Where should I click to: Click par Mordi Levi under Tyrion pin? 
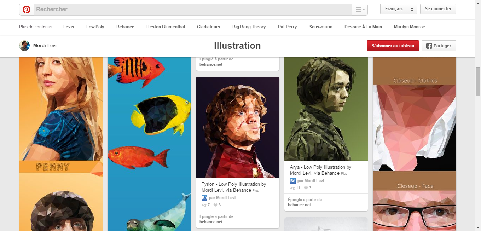click(222, 198)
